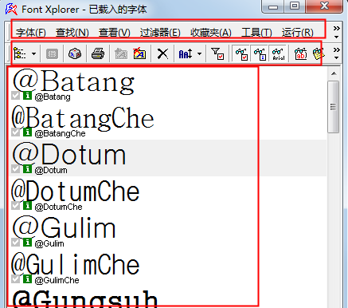Open the 过滤器(E) menu
The image size is (348, 308).
tap(160, 33)
